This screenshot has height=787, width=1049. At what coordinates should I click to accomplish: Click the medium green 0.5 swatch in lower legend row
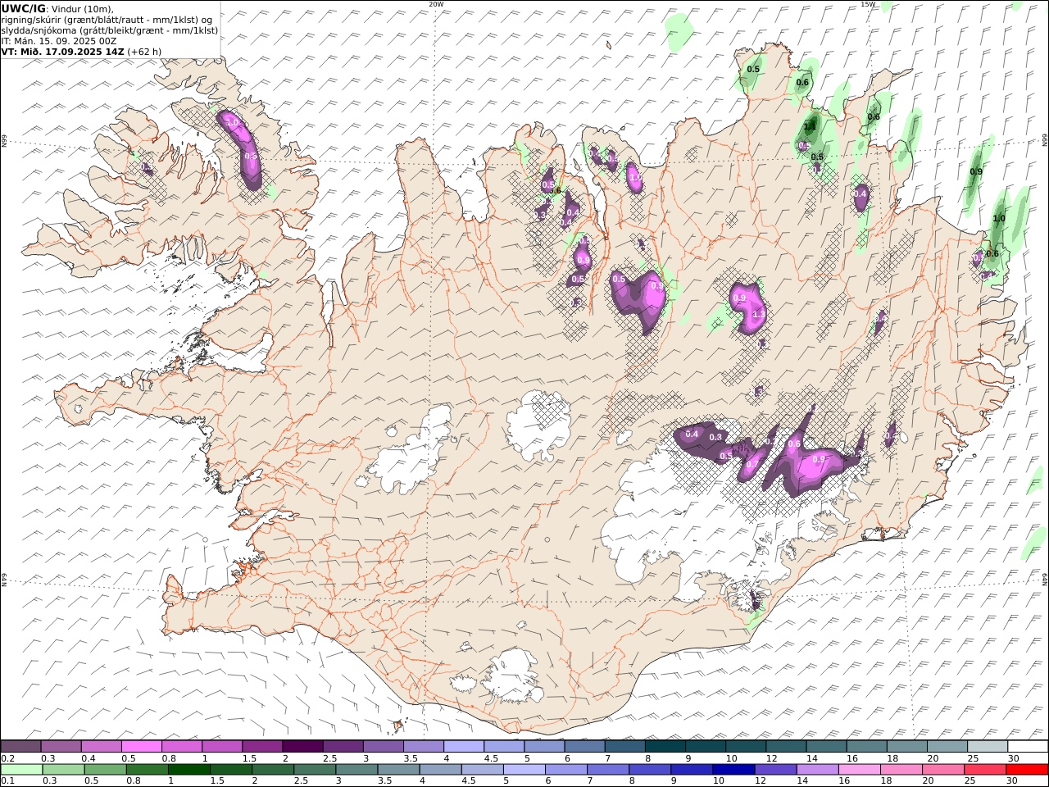(106, 770)
